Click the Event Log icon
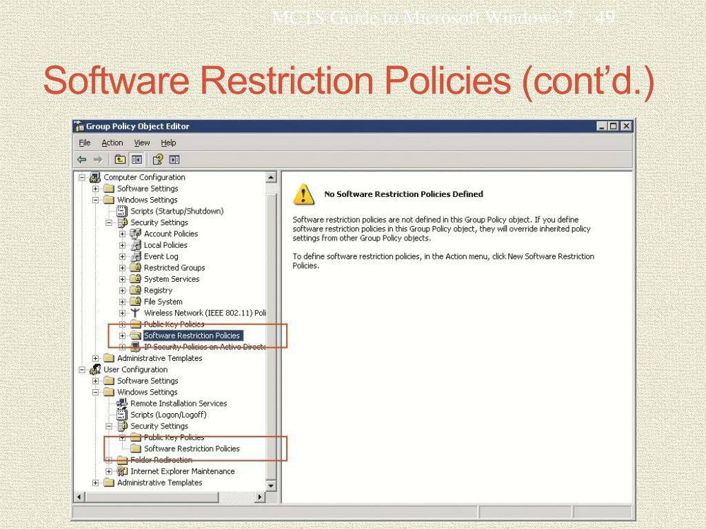Viewport: 706px width, 529px height. [136, 256]
